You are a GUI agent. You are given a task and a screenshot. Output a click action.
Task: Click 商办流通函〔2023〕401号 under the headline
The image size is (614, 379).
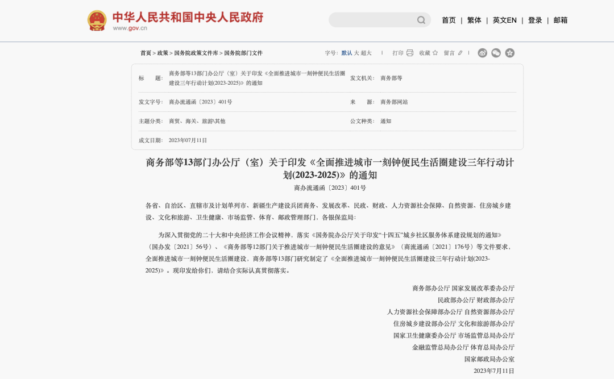(330, 188)
